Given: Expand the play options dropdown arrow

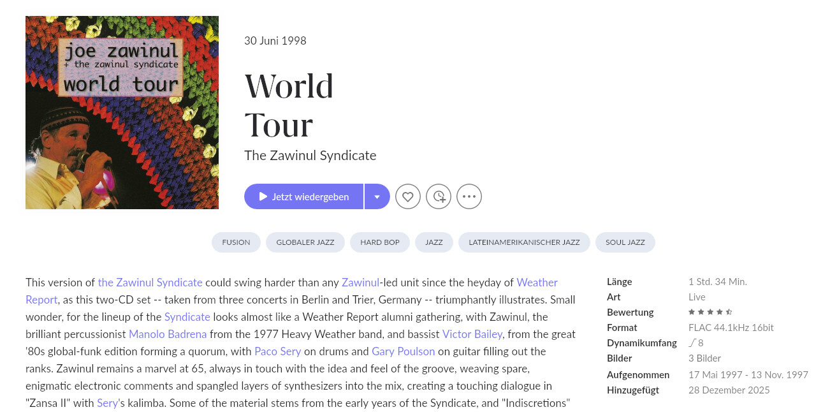Looking at the screenshot, I should [x=377, y=196].
